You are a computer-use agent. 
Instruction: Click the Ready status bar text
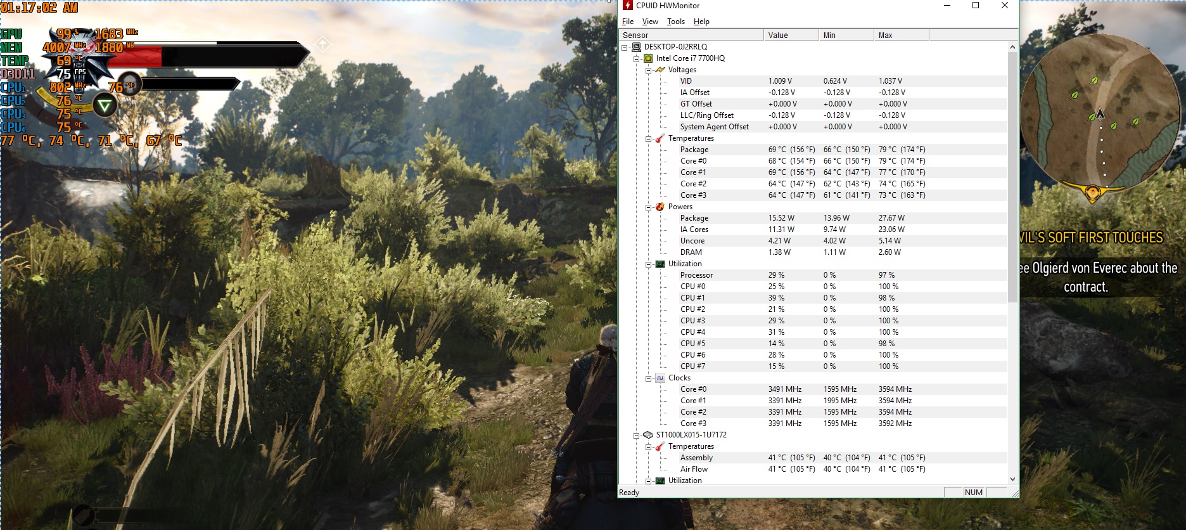click(629, 493)
